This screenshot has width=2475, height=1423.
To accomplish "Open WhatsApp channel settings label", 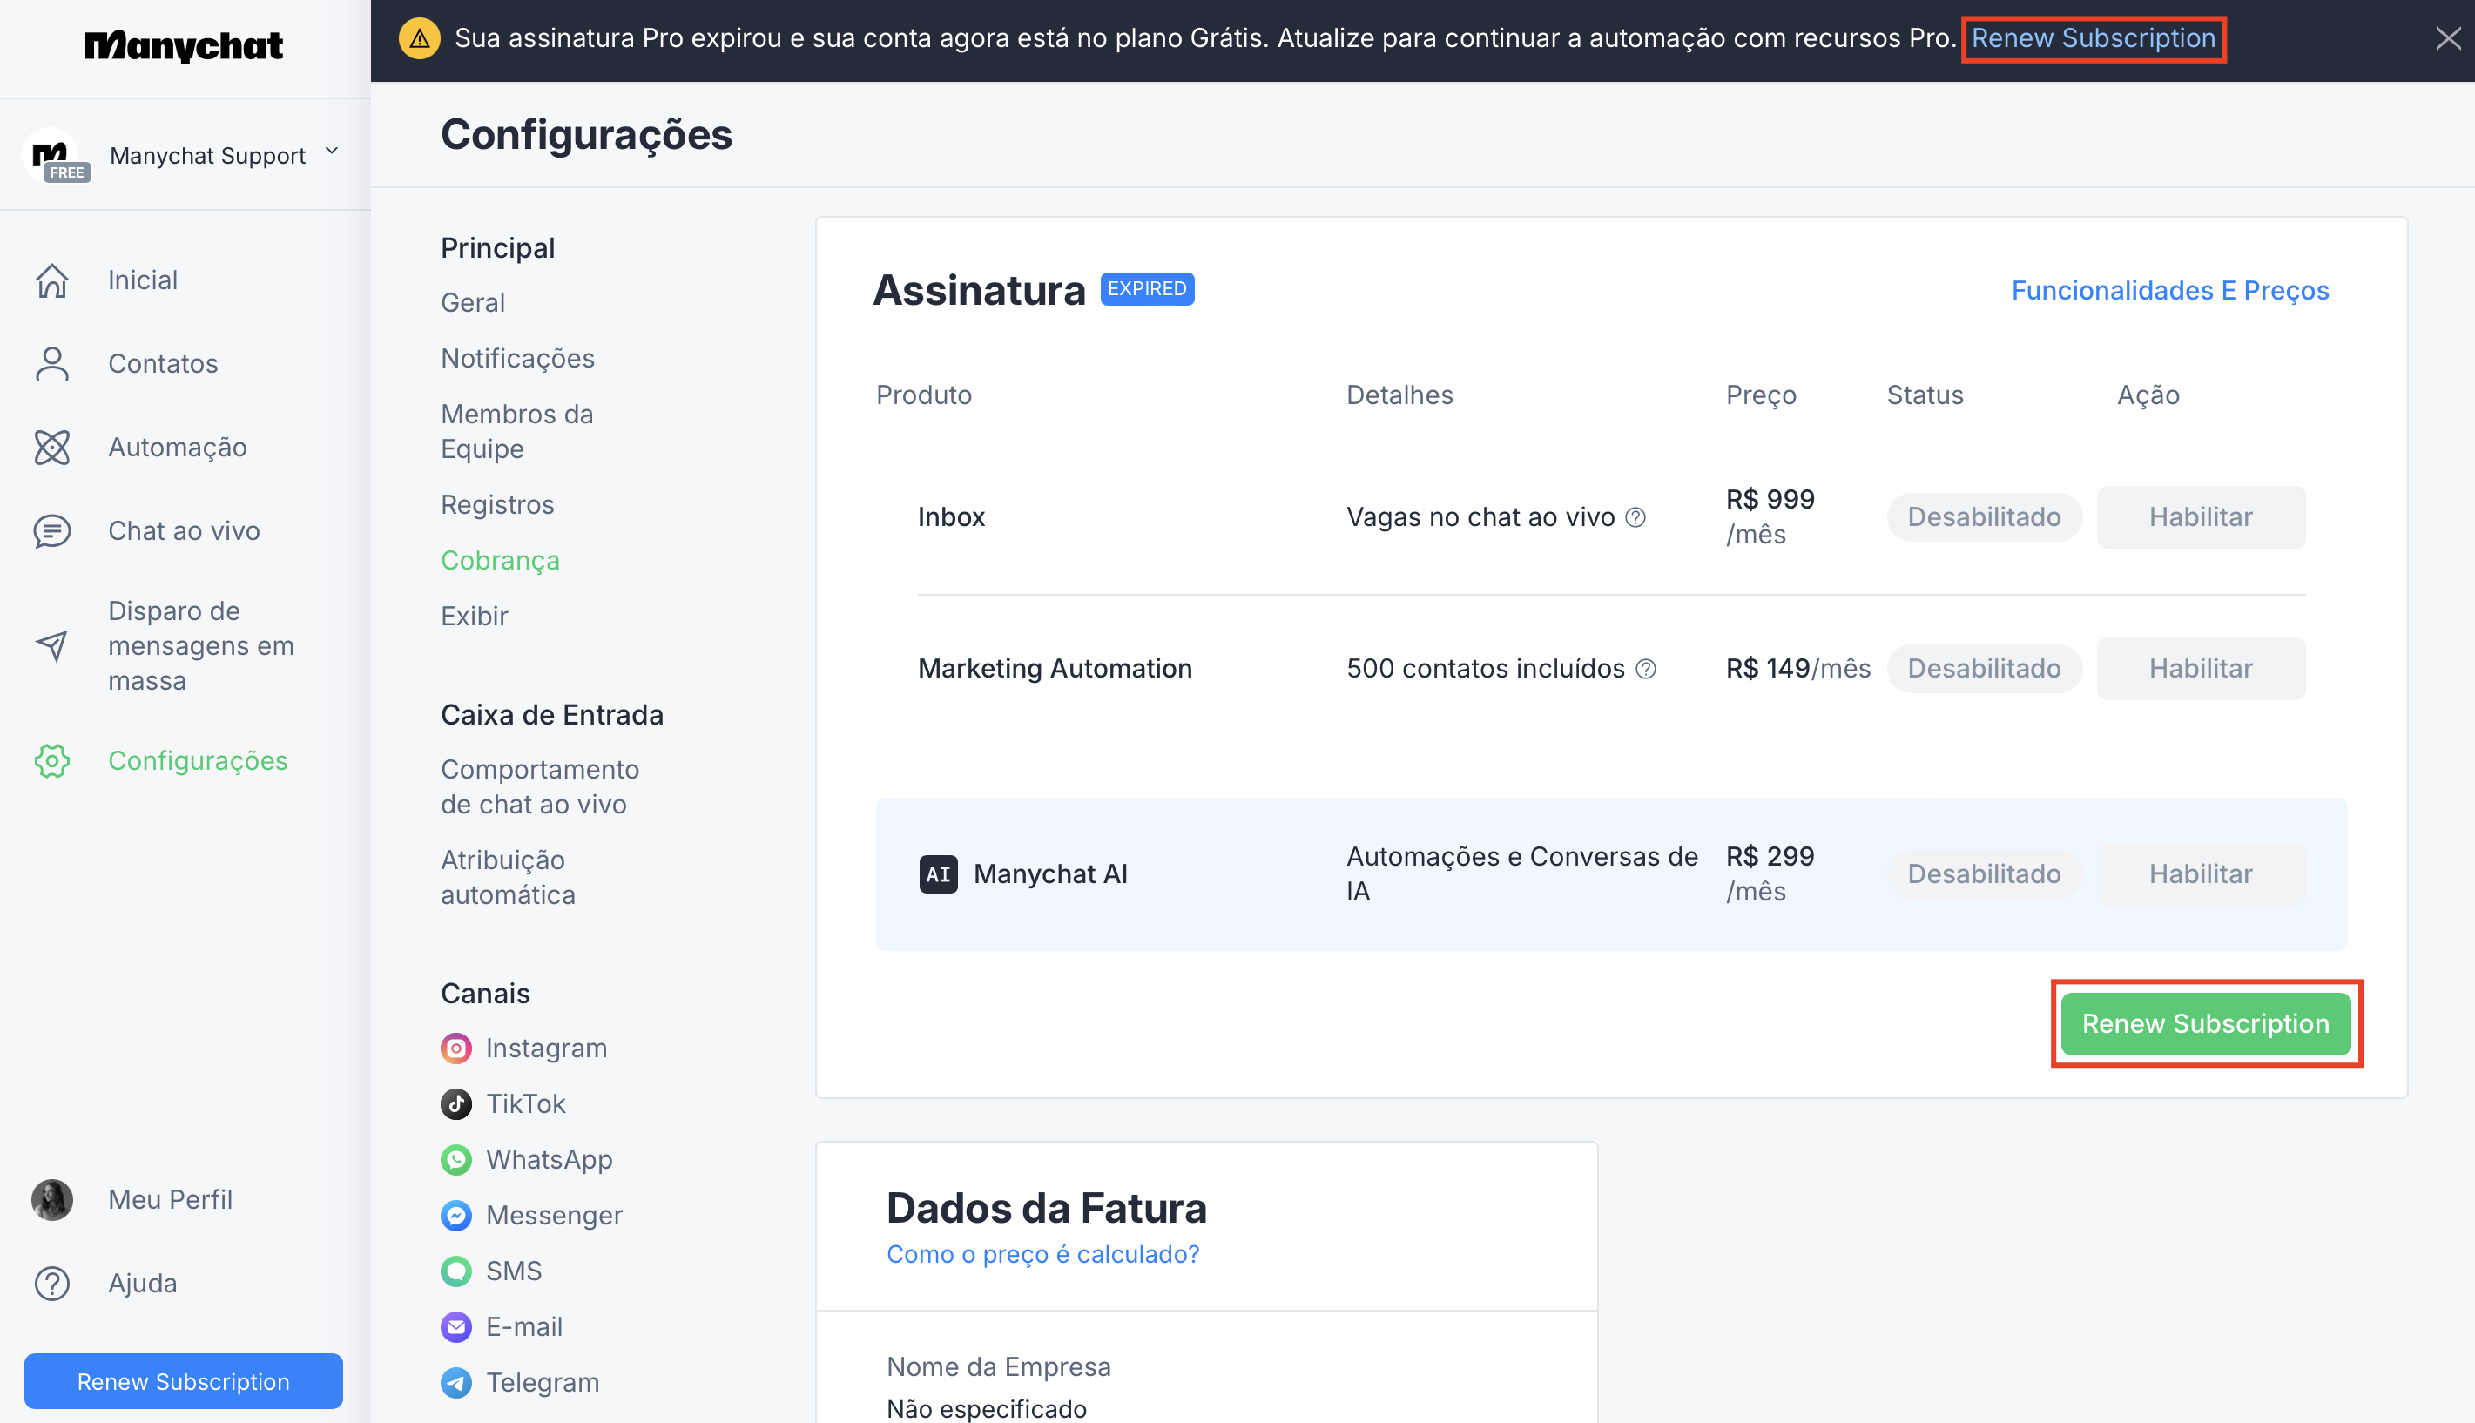I will pyautogui.click(x=550, y=1160).
